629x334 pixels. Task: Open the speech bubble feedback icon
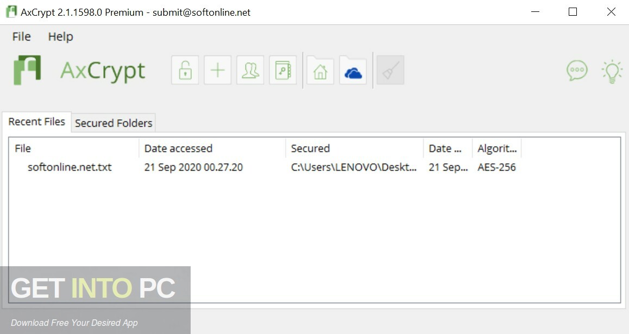tap(577, 70)
